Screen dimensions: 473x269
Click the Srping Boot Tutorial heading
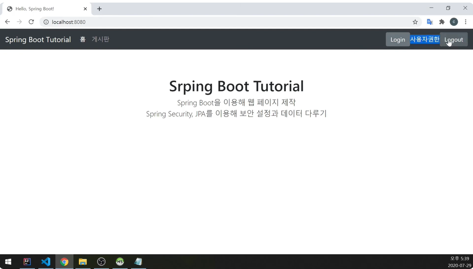(x=236, y=86)
